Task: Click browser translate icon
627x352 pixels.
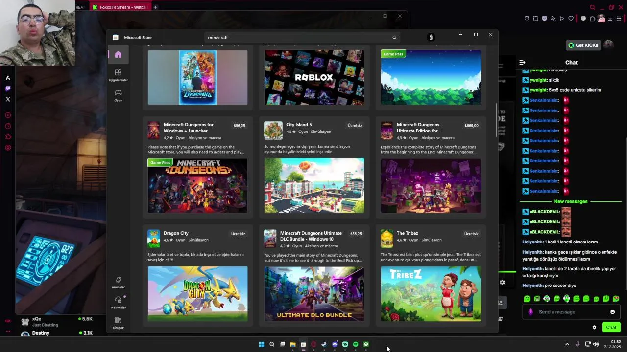Action: [x=553, y=19]
